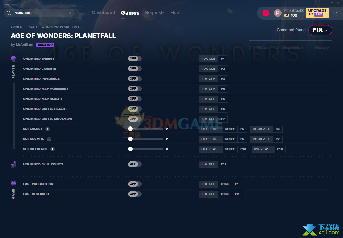The width and height of the screenshot is (343, 238).
Task: Show info for Set Energy
Action: coord(48,129)
